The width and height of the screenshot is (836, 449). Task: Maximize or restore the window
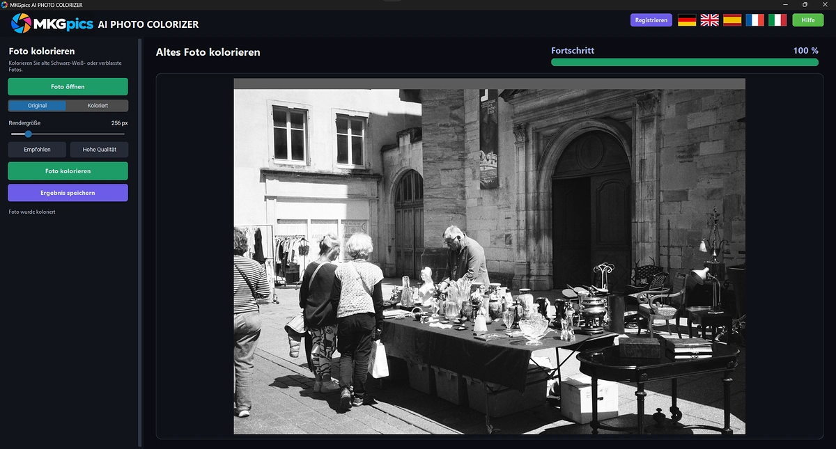[805, 5]
